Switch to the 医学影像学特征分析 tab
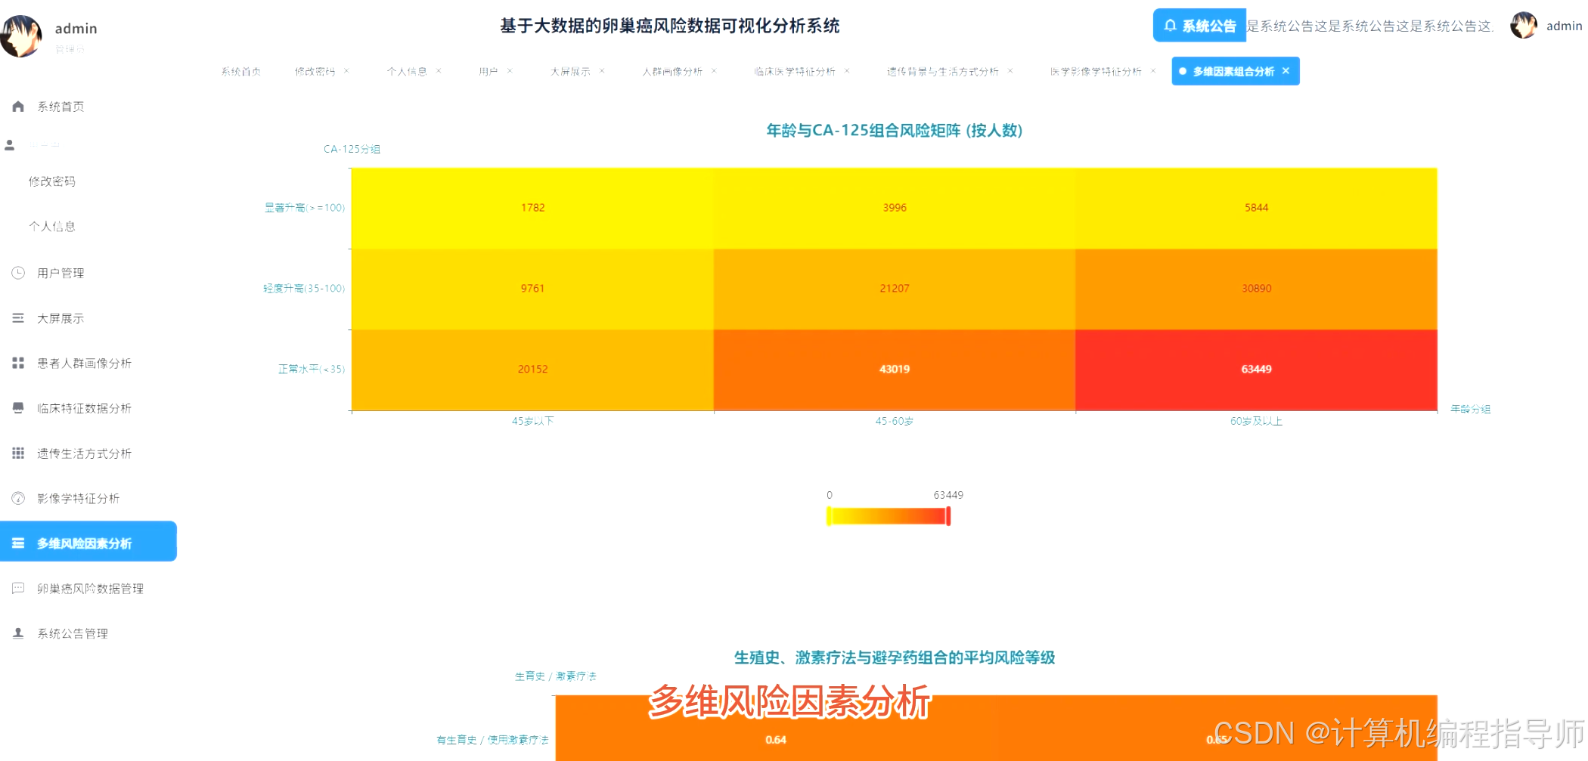1588x761 pixels. 1096,72
